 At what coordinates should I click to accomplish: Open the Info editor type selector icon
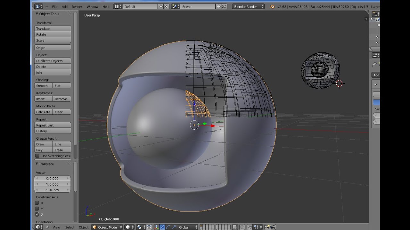coord(38,6)
